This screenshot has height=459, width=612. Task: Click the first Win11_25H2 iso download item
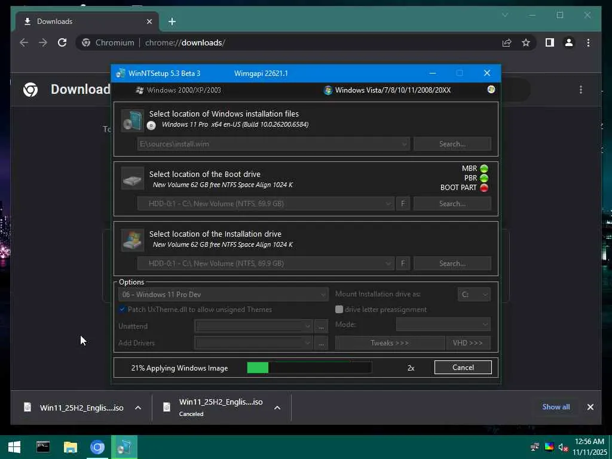coord(74,408)
